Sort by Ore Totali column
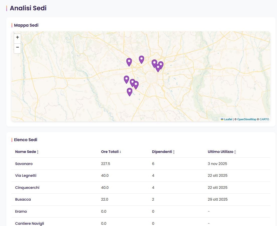Viewport: 277px width, 226px height. [111, 152]
